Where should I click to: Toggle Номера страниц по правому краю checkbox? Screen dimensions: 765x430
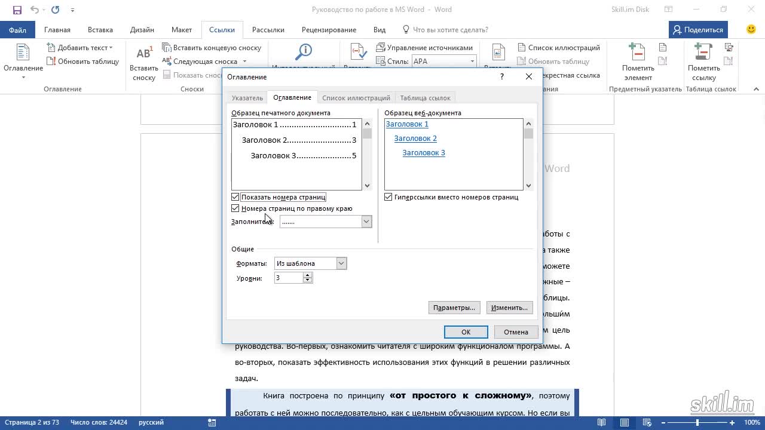(x=235, y=208)
